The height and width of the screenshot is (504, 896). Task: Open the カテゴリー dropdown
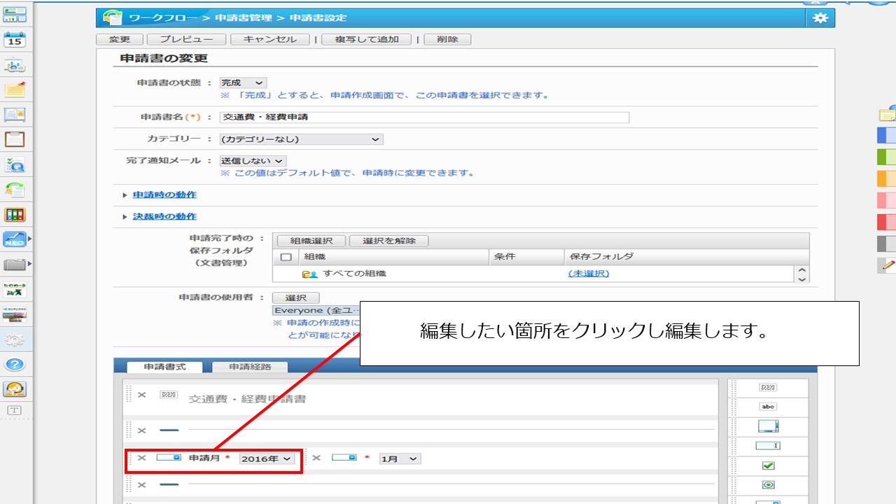click(301, 139)
